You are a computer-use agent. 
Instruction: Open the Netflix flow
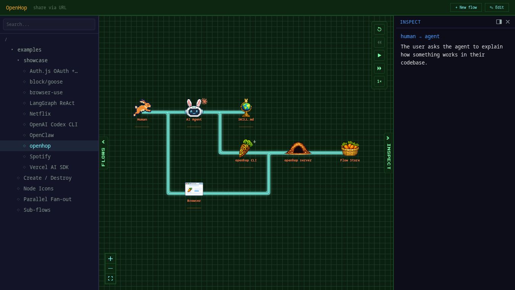point(49,114)
